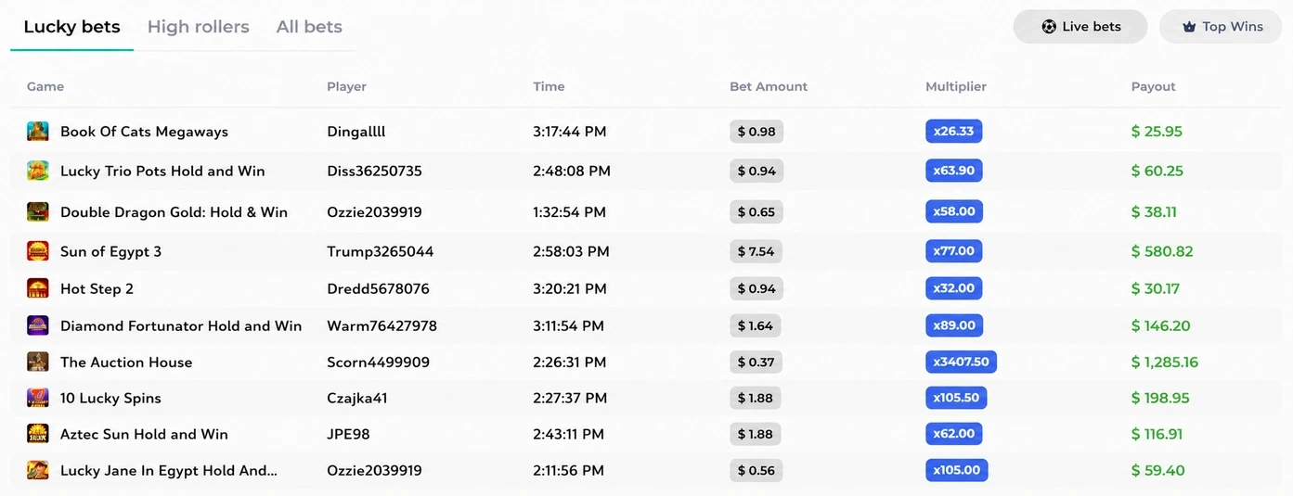Open 10 Lucky Spins game

tap(110, 398)
